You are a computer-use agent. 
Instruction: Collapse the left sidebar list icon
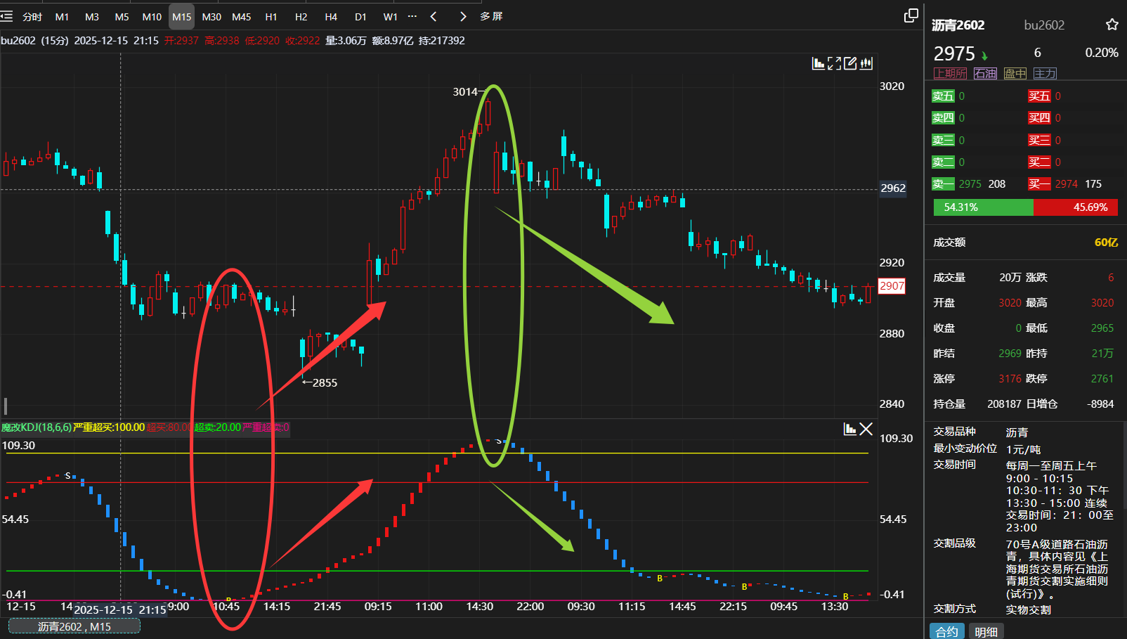pos(7,16)
